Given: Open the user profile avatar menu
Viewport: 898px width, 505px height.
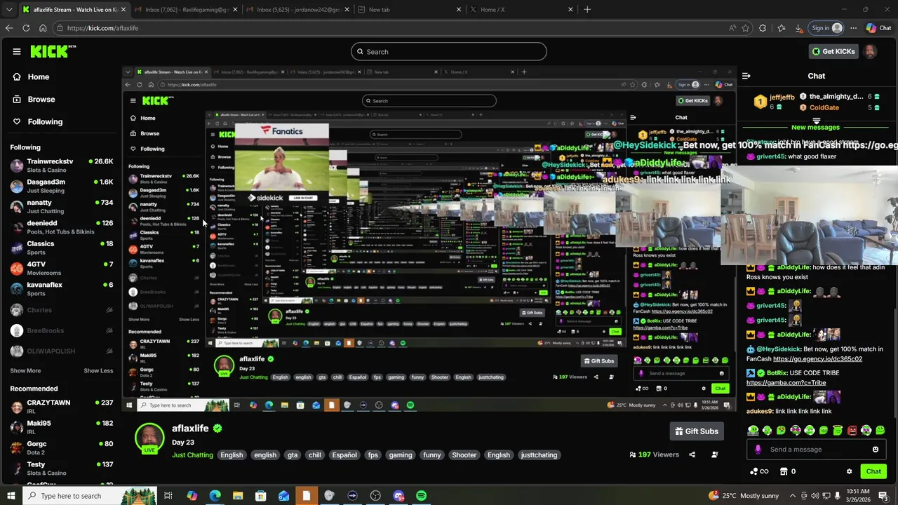Looking at the screenshot, I should (869, 51).
